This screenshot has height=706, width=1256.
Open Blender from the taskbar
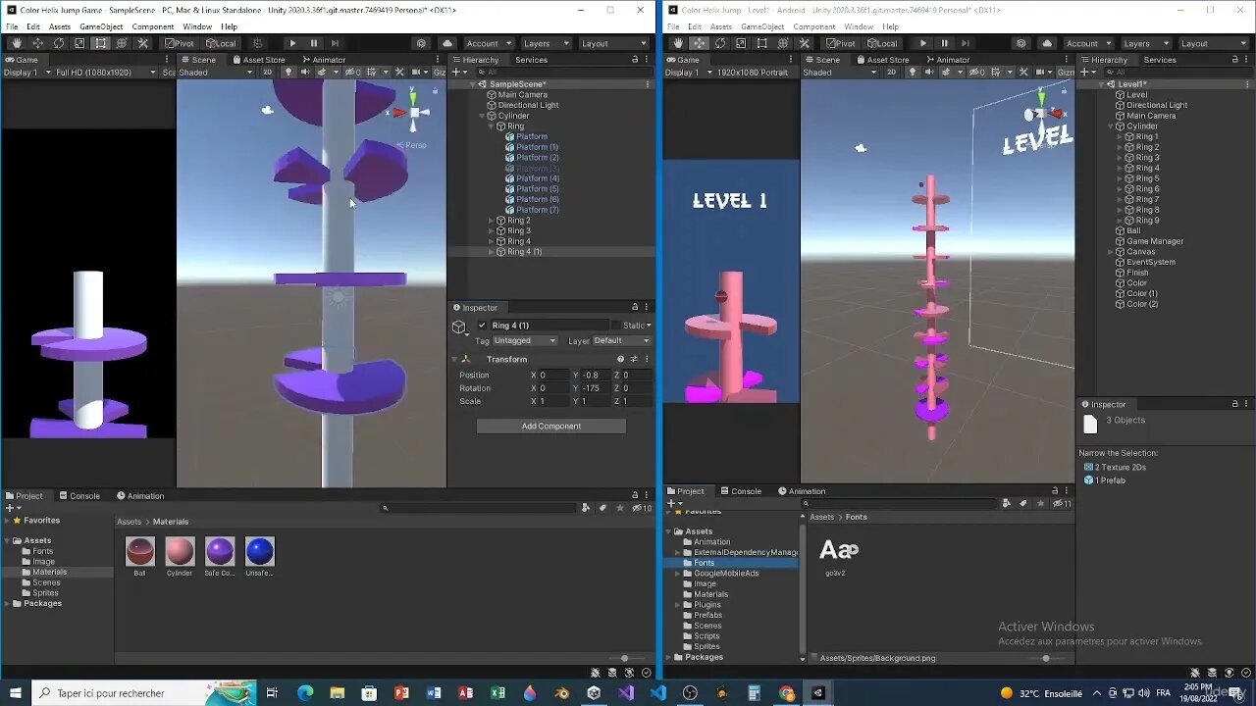[562, 693]
